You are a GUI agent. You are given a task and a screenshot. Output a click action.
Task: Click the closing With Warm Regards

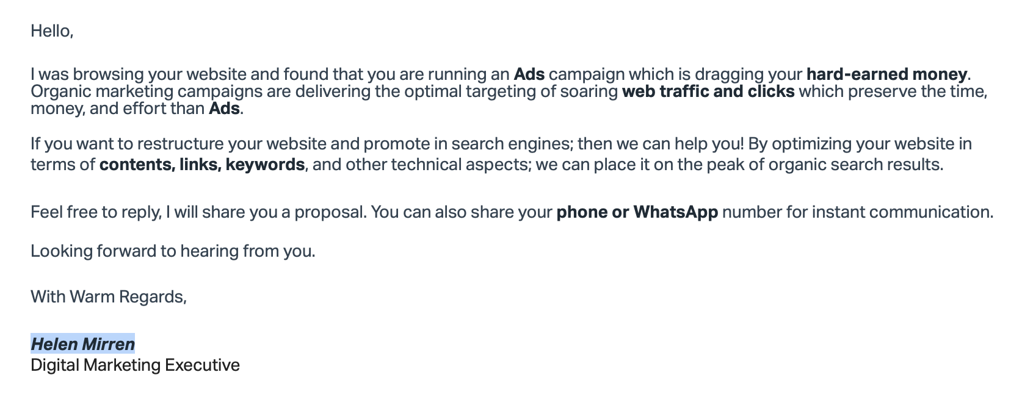[x=109, y=297]
